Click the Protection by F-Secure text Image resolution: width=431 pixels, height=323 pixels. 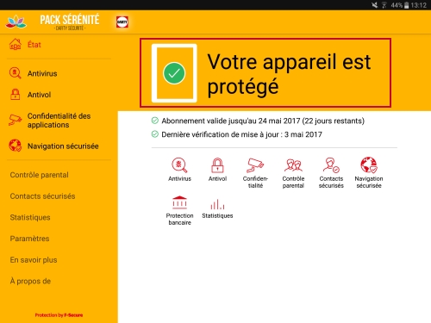59,315
